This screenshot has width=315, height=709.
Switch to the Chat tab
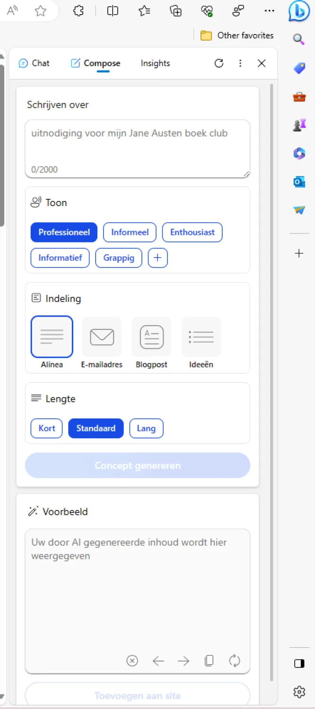pyautogui.click(x=34, y=63)
